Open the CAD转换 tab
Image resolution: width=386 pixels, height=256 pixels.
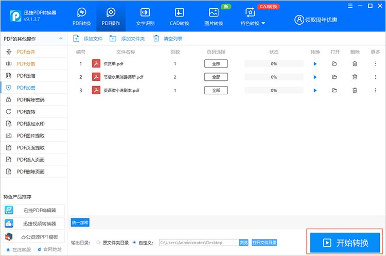point(179,17)
